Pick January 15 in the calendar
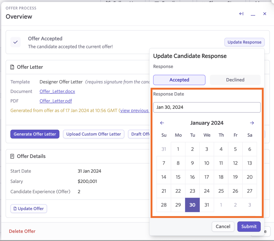The height and width of the screenshot is (241, 274). [178, 177]
